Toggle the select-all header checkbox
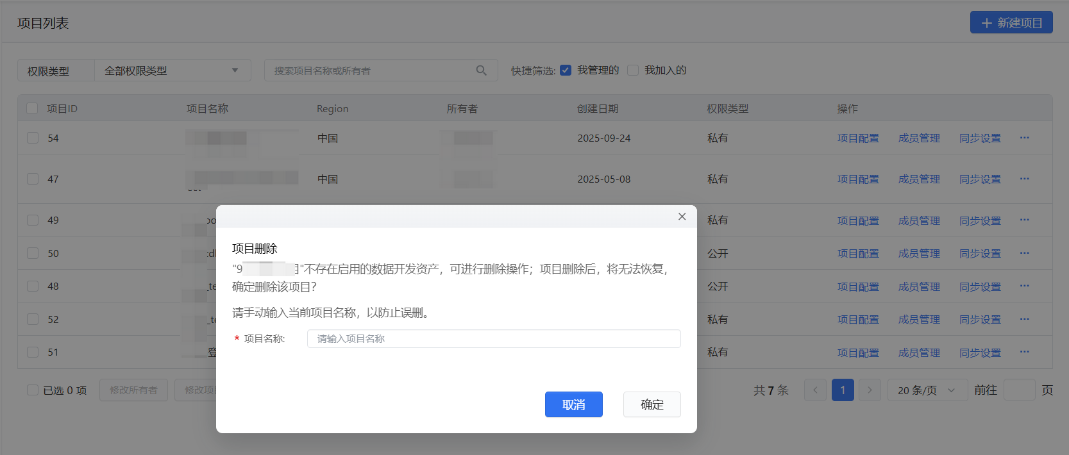The width and height of the screenshot is (1069, 455). 32,108
